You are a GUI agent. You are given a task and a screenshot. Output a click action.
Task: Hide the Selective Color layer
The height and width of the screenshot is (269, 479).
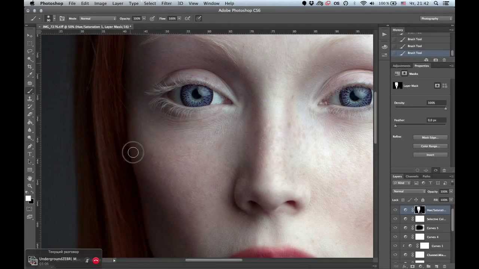tap(395, 219)
